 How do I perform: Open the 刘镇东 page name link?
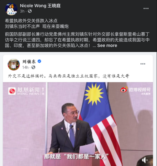(29, 61)
